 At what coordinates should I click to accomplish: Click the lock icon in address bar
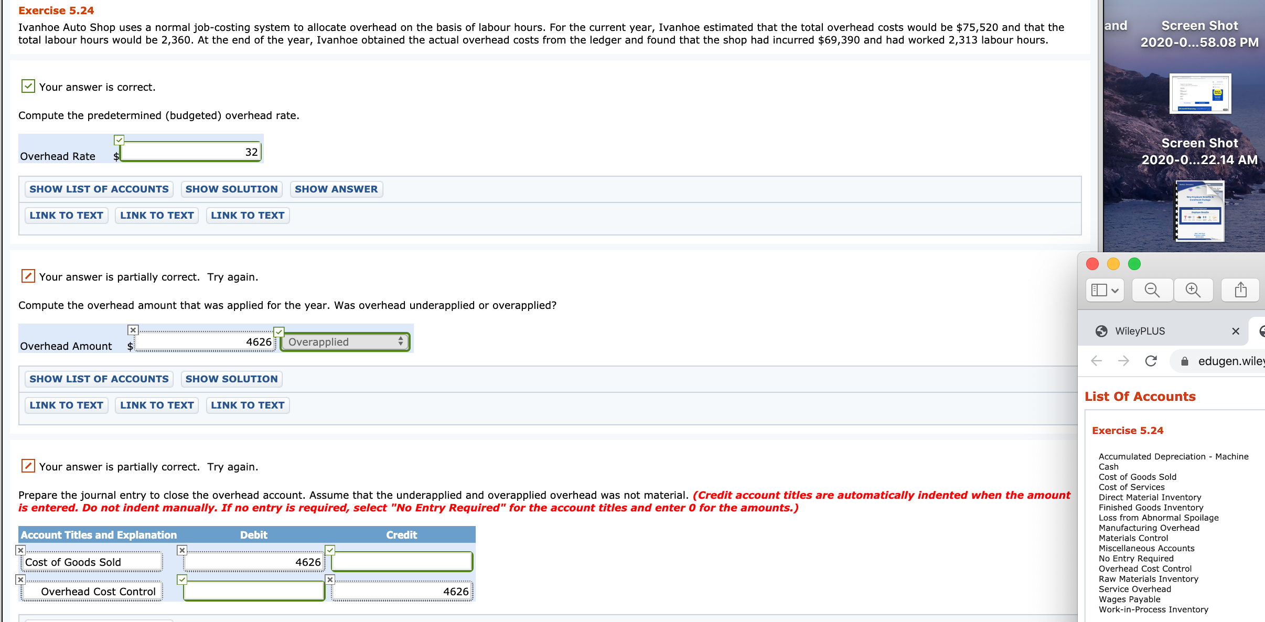click(1185, 361)
